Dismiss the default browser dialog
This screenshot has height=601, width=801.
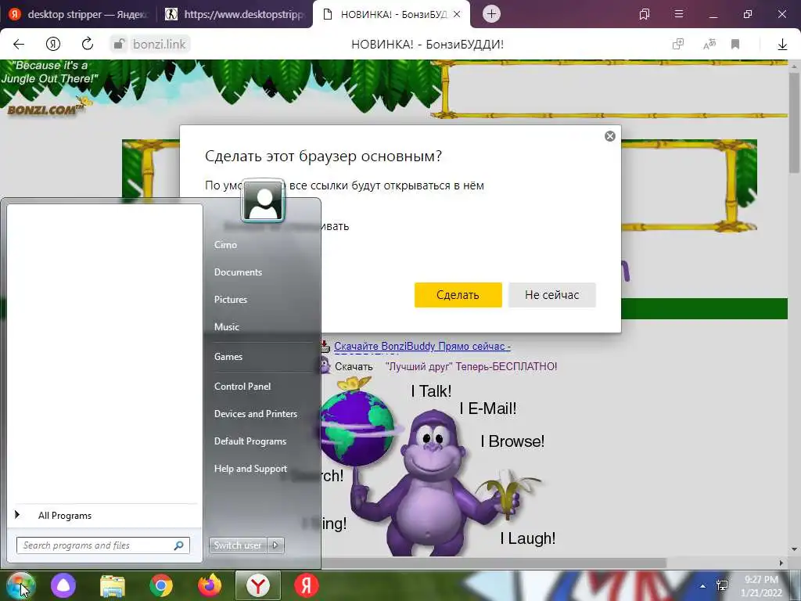click(x=610, y=136)
